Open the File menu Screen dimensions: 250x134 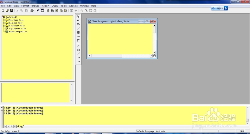tap(3, 6)
